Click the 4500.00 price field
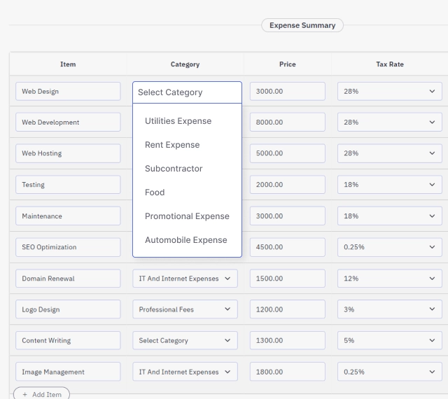 click(288, 247)
